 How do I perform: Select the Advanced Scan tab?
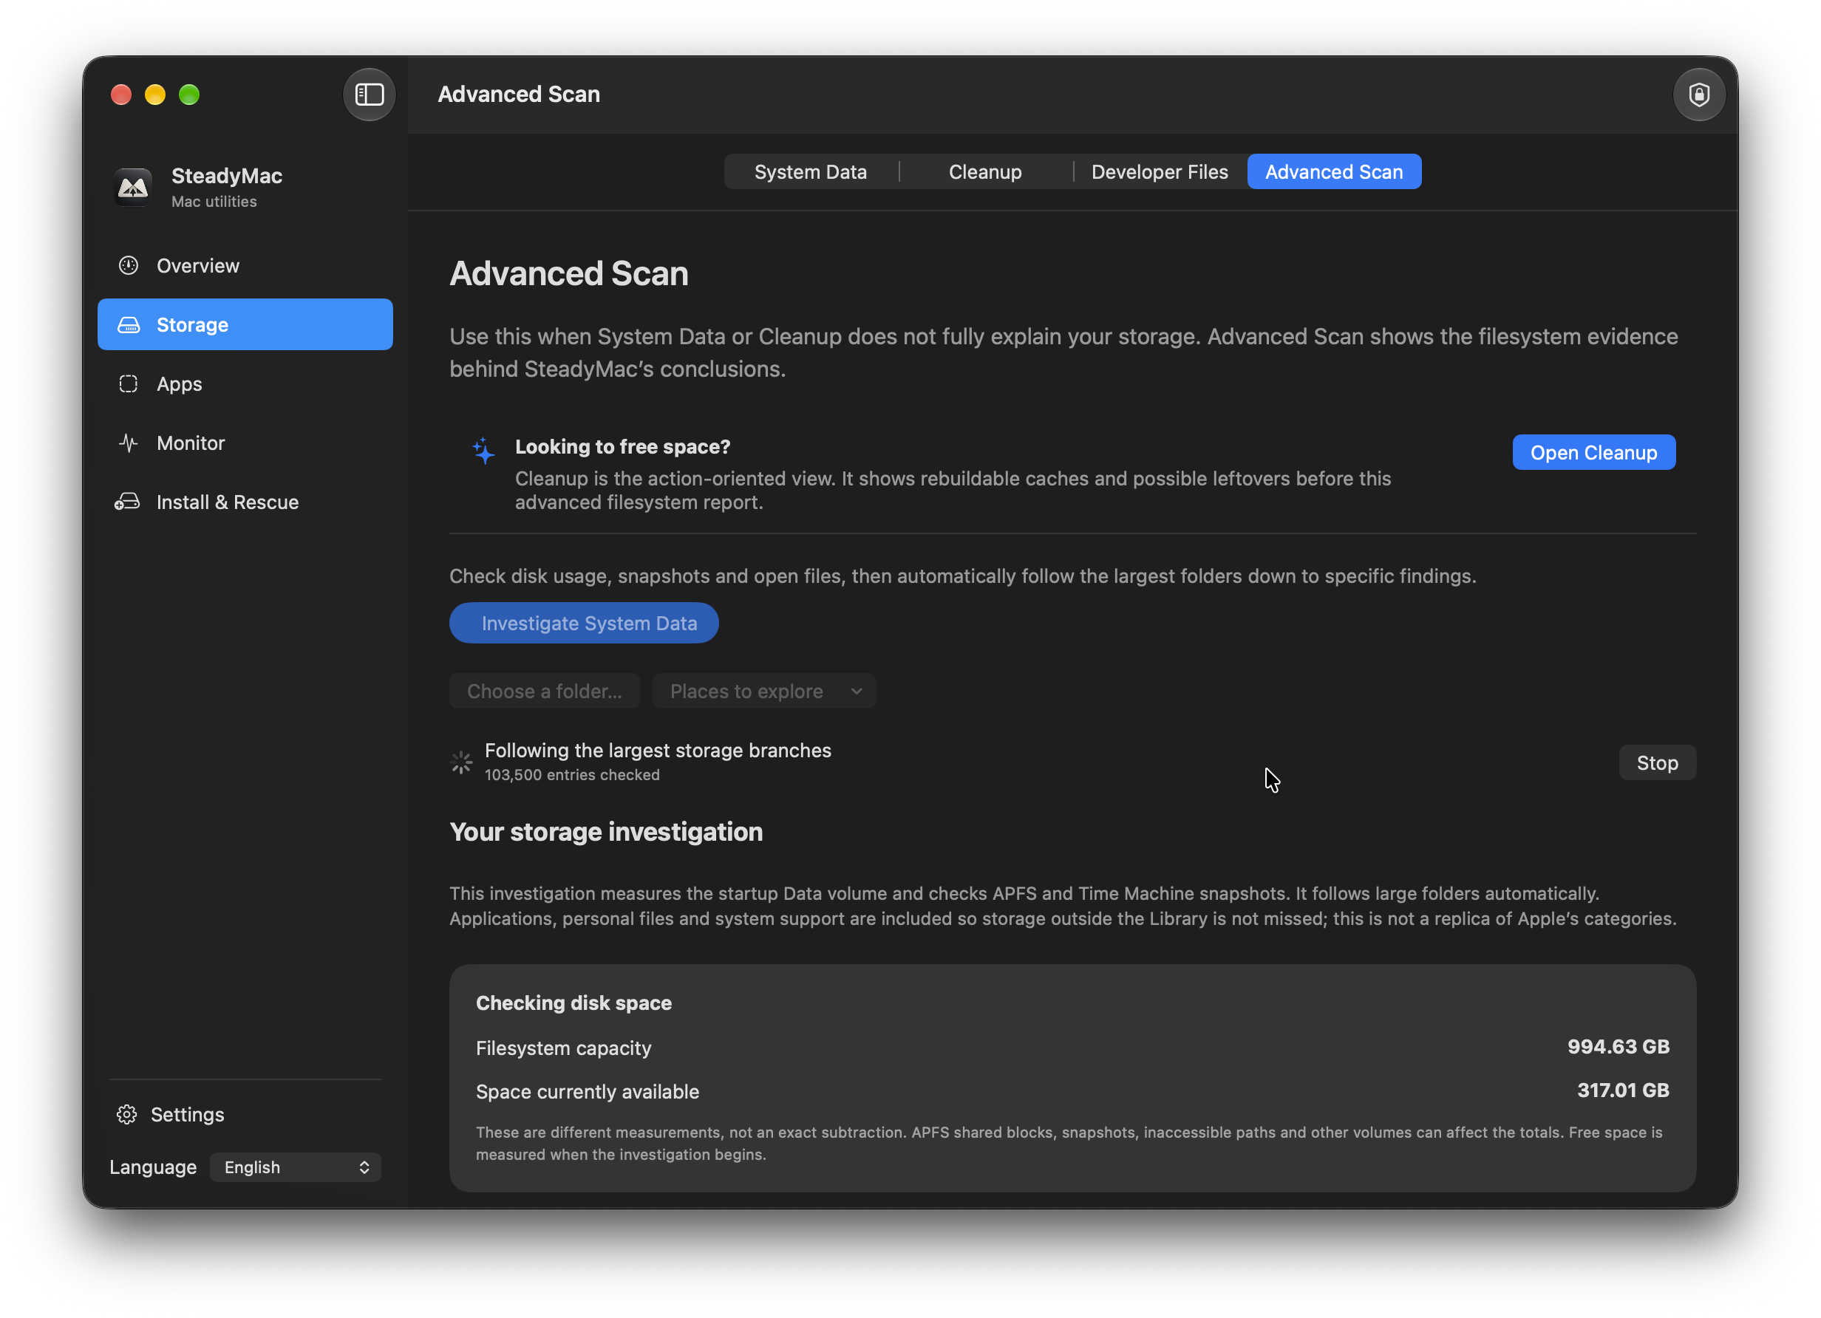pos(1334,172)
